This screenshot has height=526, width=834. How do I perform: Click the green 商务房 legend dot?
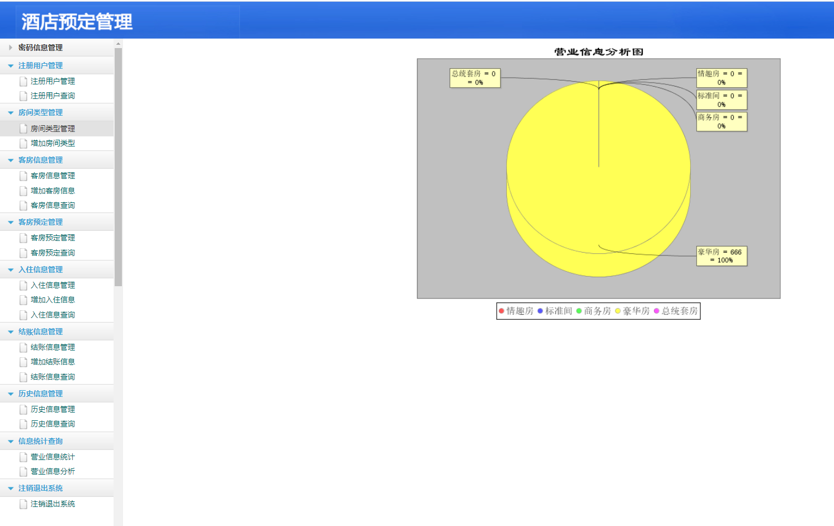point(579,311)
